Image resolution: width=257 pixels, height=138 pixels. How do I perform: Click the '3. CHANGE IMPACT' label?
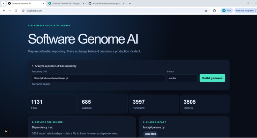pyautogui.click(x=154, y=122)
